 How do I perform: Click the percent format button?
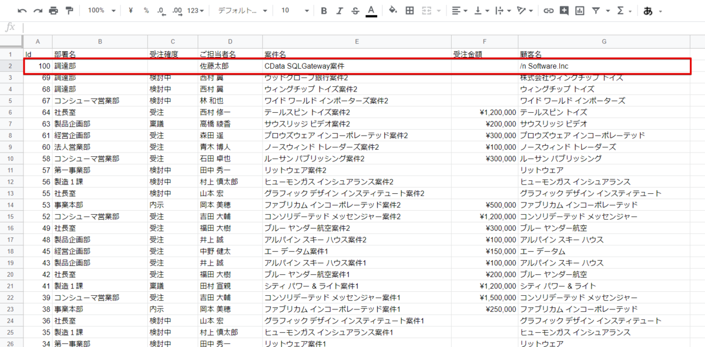point(146,11)
